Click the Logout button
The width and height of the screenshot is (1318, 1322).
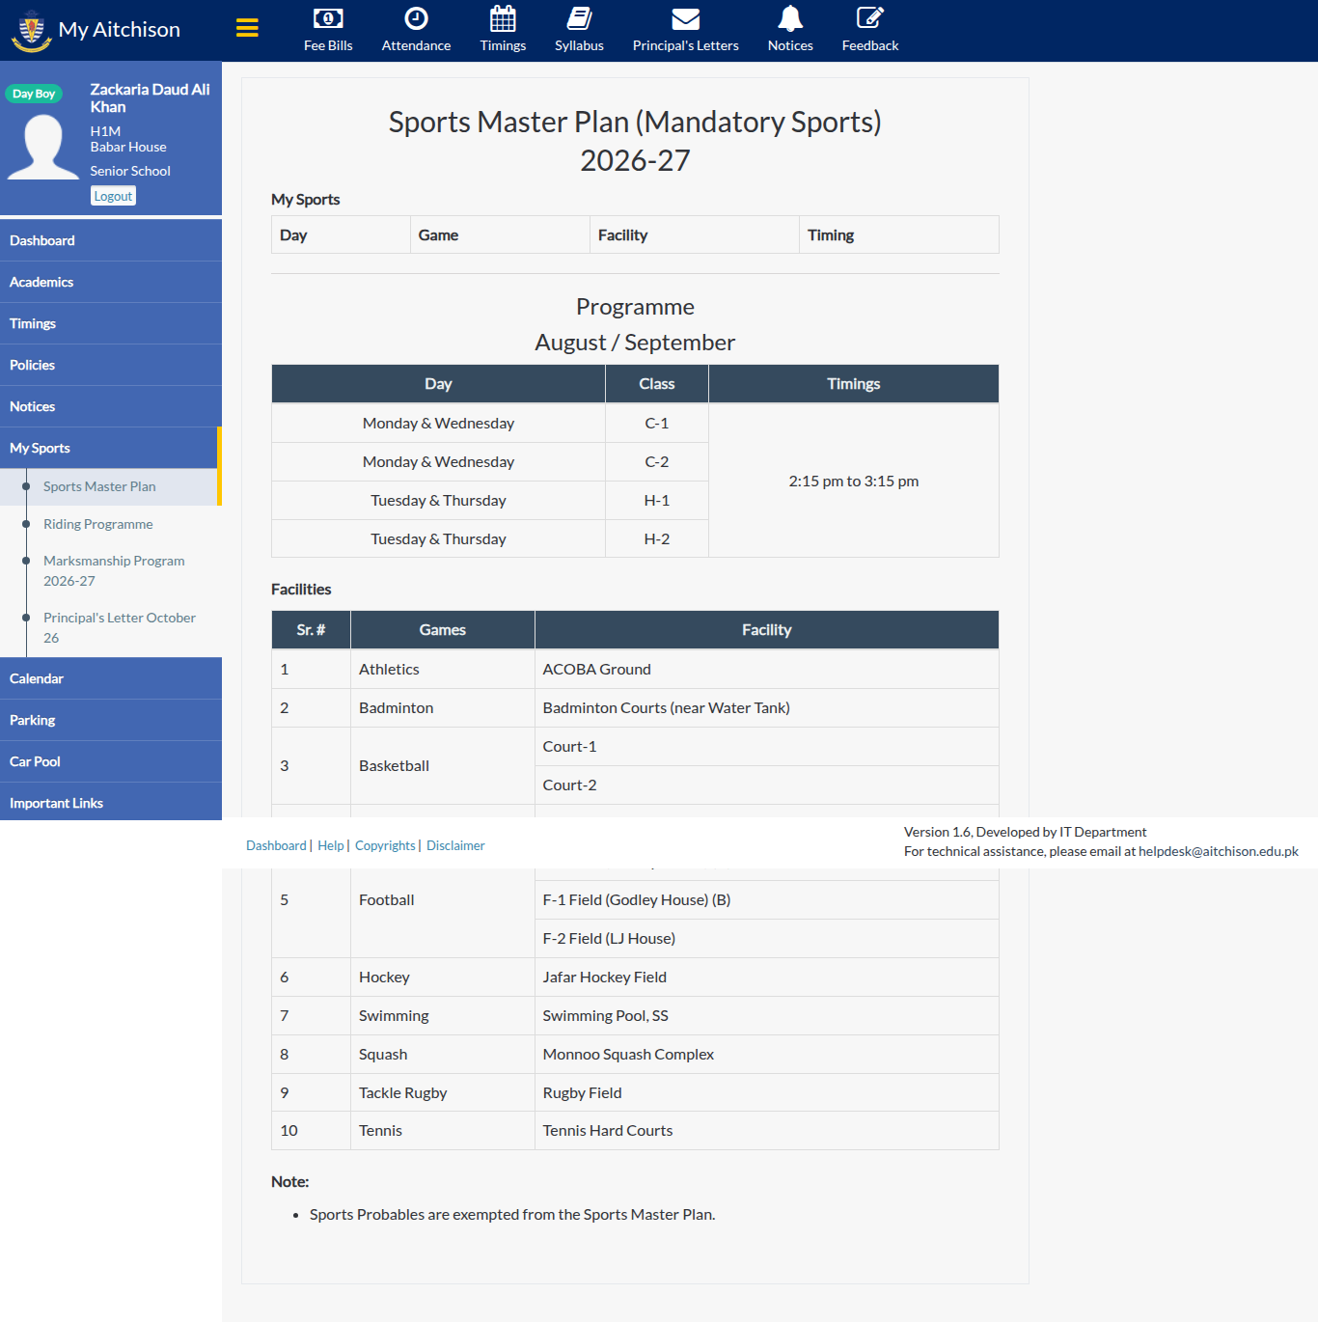tap(113, 196)
